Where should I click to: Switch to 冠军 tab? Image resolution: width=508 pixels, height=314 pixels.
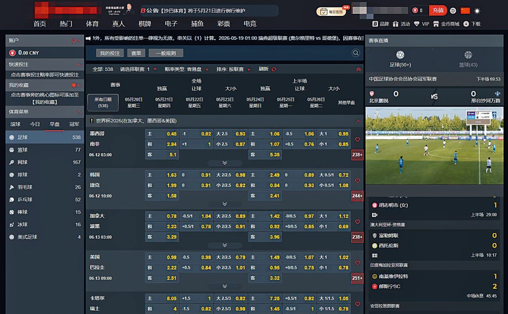[x=74, y=124]
